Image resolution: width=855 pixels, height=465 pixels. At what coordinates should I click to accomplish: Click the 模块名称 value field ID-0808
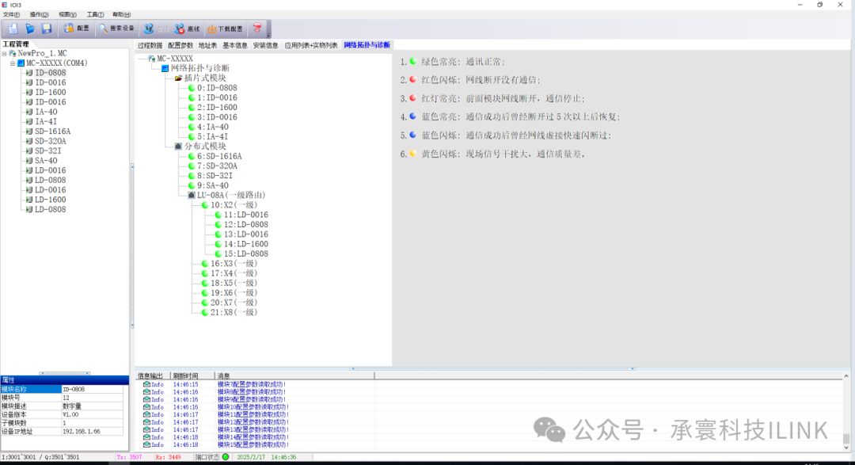click(x=92, y=389)
